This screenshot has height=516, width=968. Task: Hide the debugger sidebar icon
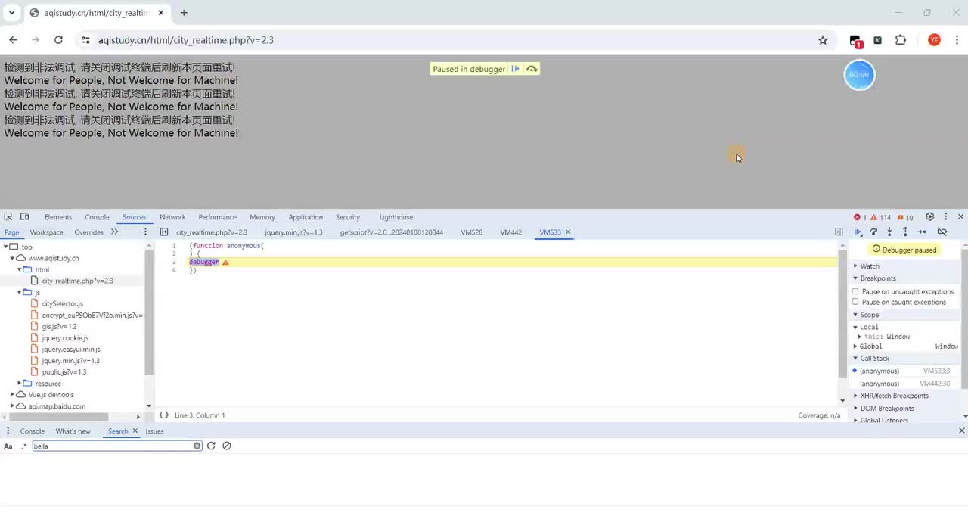[x=839, y=232]
